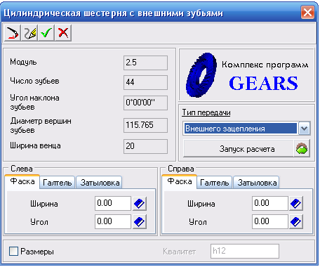This screenshot has width=320, height=267.
Task: Click the left Ширина chamfer input field
Action: 113,203
